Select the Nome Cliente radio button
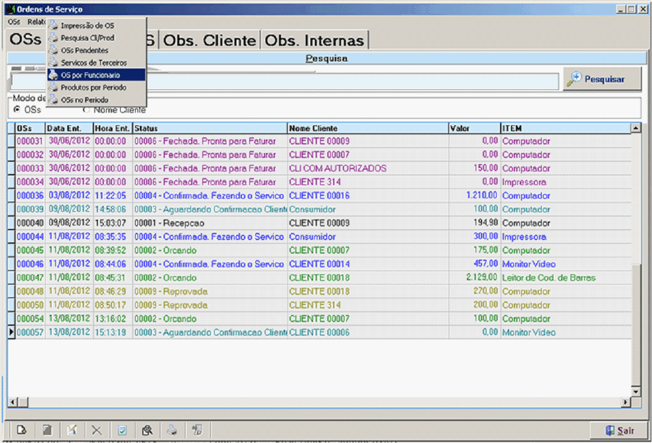Viewport: 652px width, 443px height. 86,110
